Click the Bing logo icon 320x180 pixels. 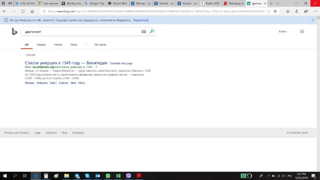point(14,32)
